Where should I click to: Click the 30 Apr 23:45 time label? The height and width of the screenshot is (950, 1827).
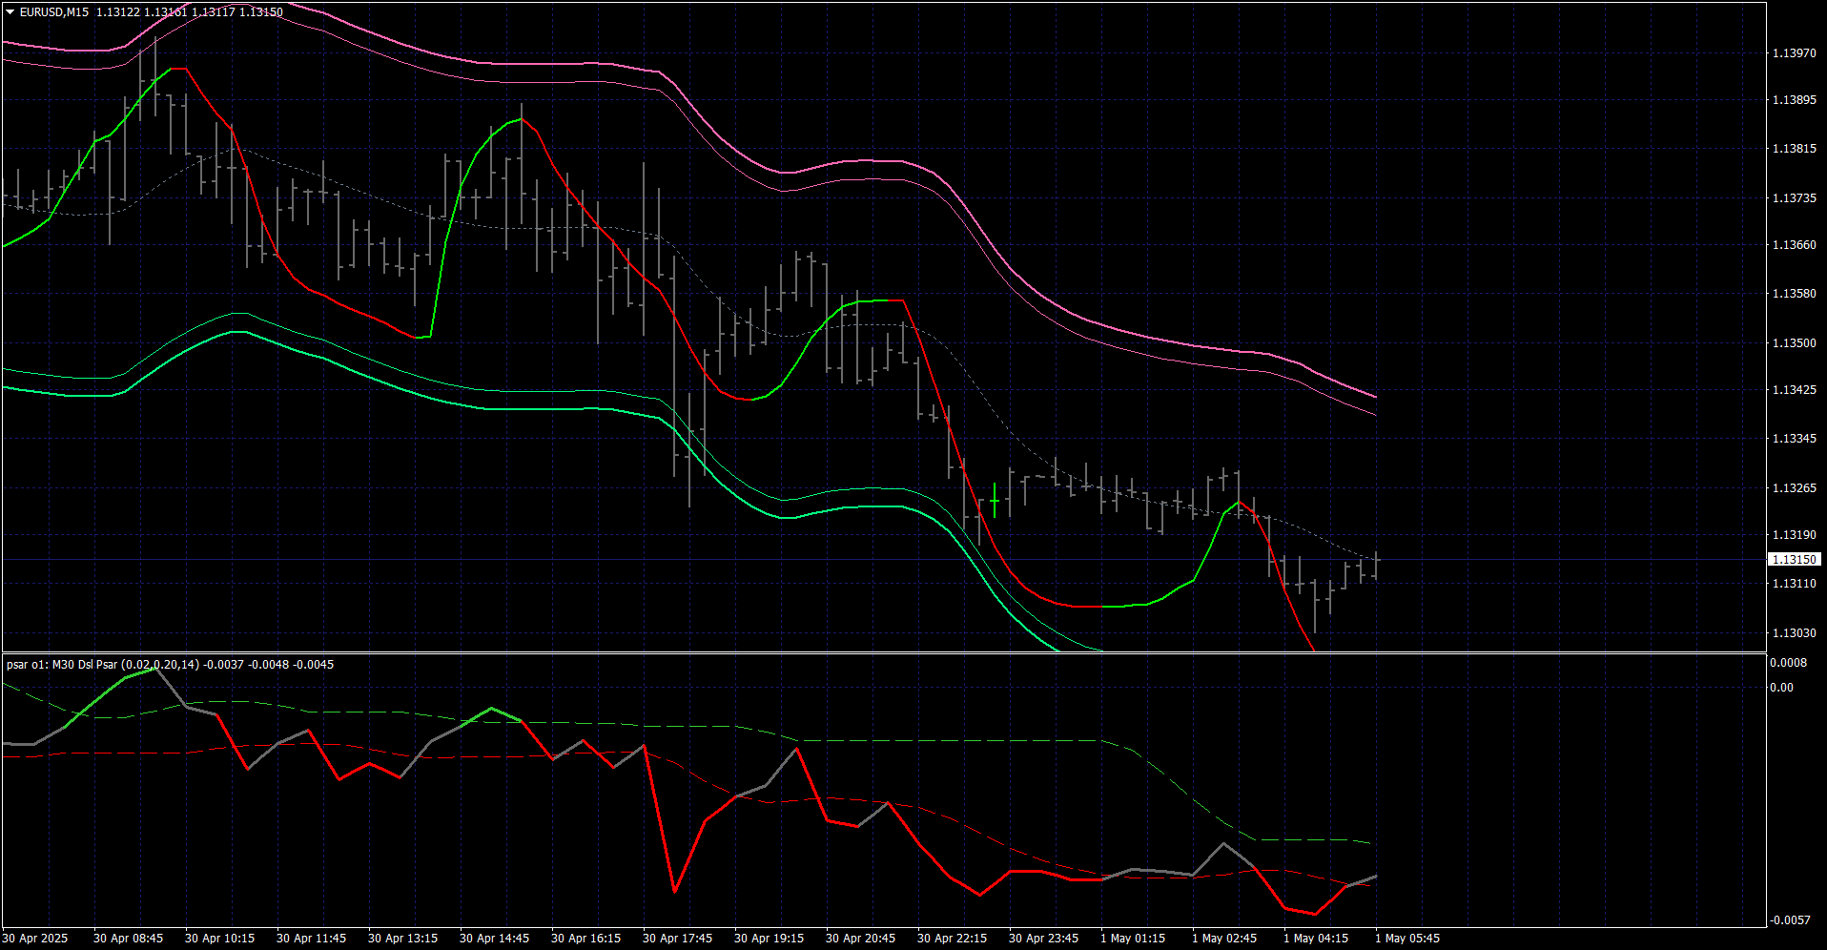pyautogui.click(x=1043, y=939)
